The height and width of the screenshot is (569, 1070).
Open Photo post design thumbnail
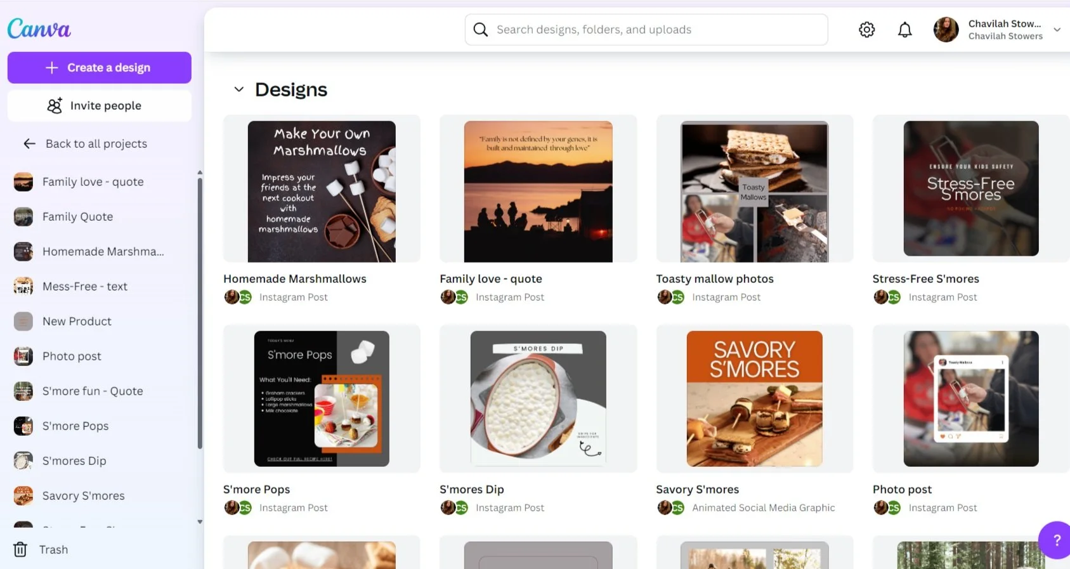pos(971,398)
